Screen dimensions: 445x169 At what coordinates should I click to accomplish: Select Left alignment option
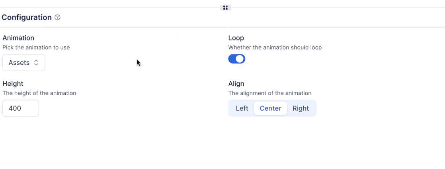pyautogui.click(x=242, y=108)
